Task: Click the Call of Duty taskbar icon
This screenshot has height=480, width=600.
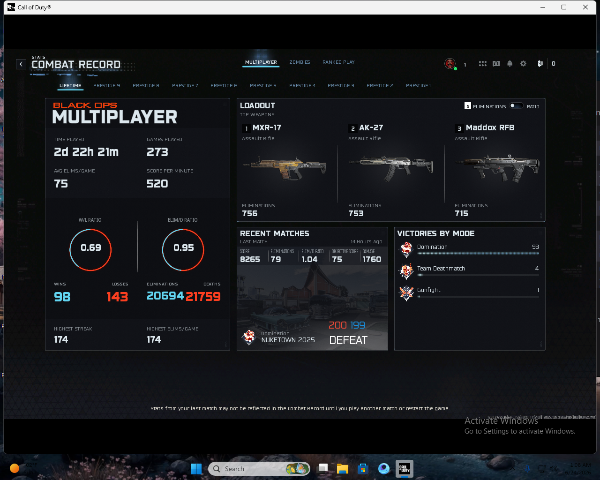Action: pyautogui.click(x=404, y=469)
